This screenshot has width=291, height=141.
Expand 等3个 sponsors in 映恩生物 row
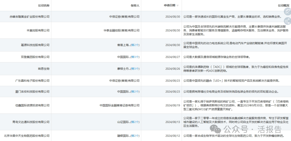pyautogui.click(x=135, y=69)
